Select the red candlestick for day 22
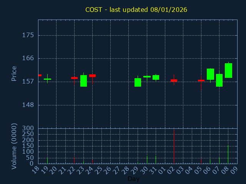 [74, 78]
